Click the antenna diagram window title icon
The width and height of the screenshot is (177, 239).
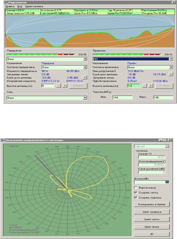pyautogui.click(x=3, y=140)
